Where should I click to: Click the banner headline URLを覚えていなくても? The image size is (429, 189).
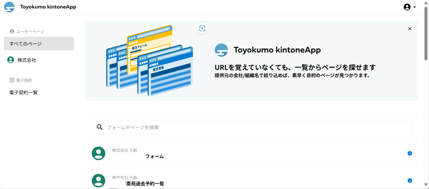(295, 67)
